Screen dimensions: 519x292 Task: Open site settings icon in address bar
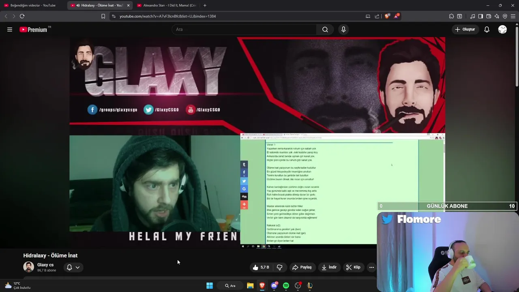(114, 16)
